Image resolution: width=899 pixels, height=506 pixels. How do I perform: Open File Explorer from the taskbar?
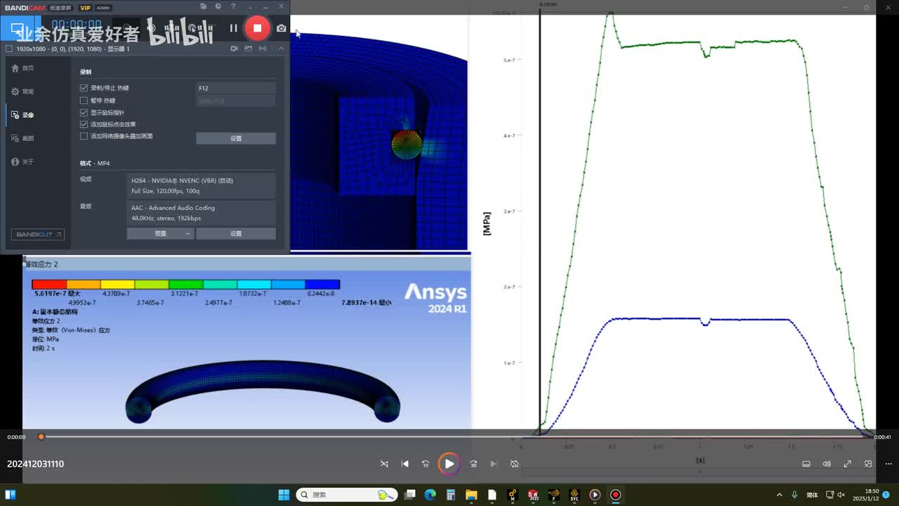[x=471, y=495]
